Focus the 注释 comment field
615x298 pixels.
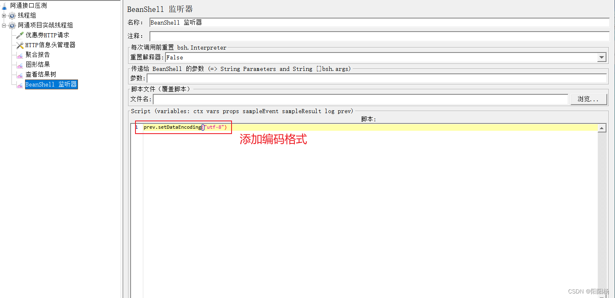(379, 36)
